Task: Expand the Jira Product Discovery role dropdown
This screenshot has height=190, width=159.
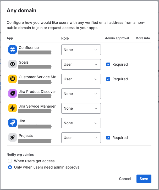Action: [x=81, y=94]
